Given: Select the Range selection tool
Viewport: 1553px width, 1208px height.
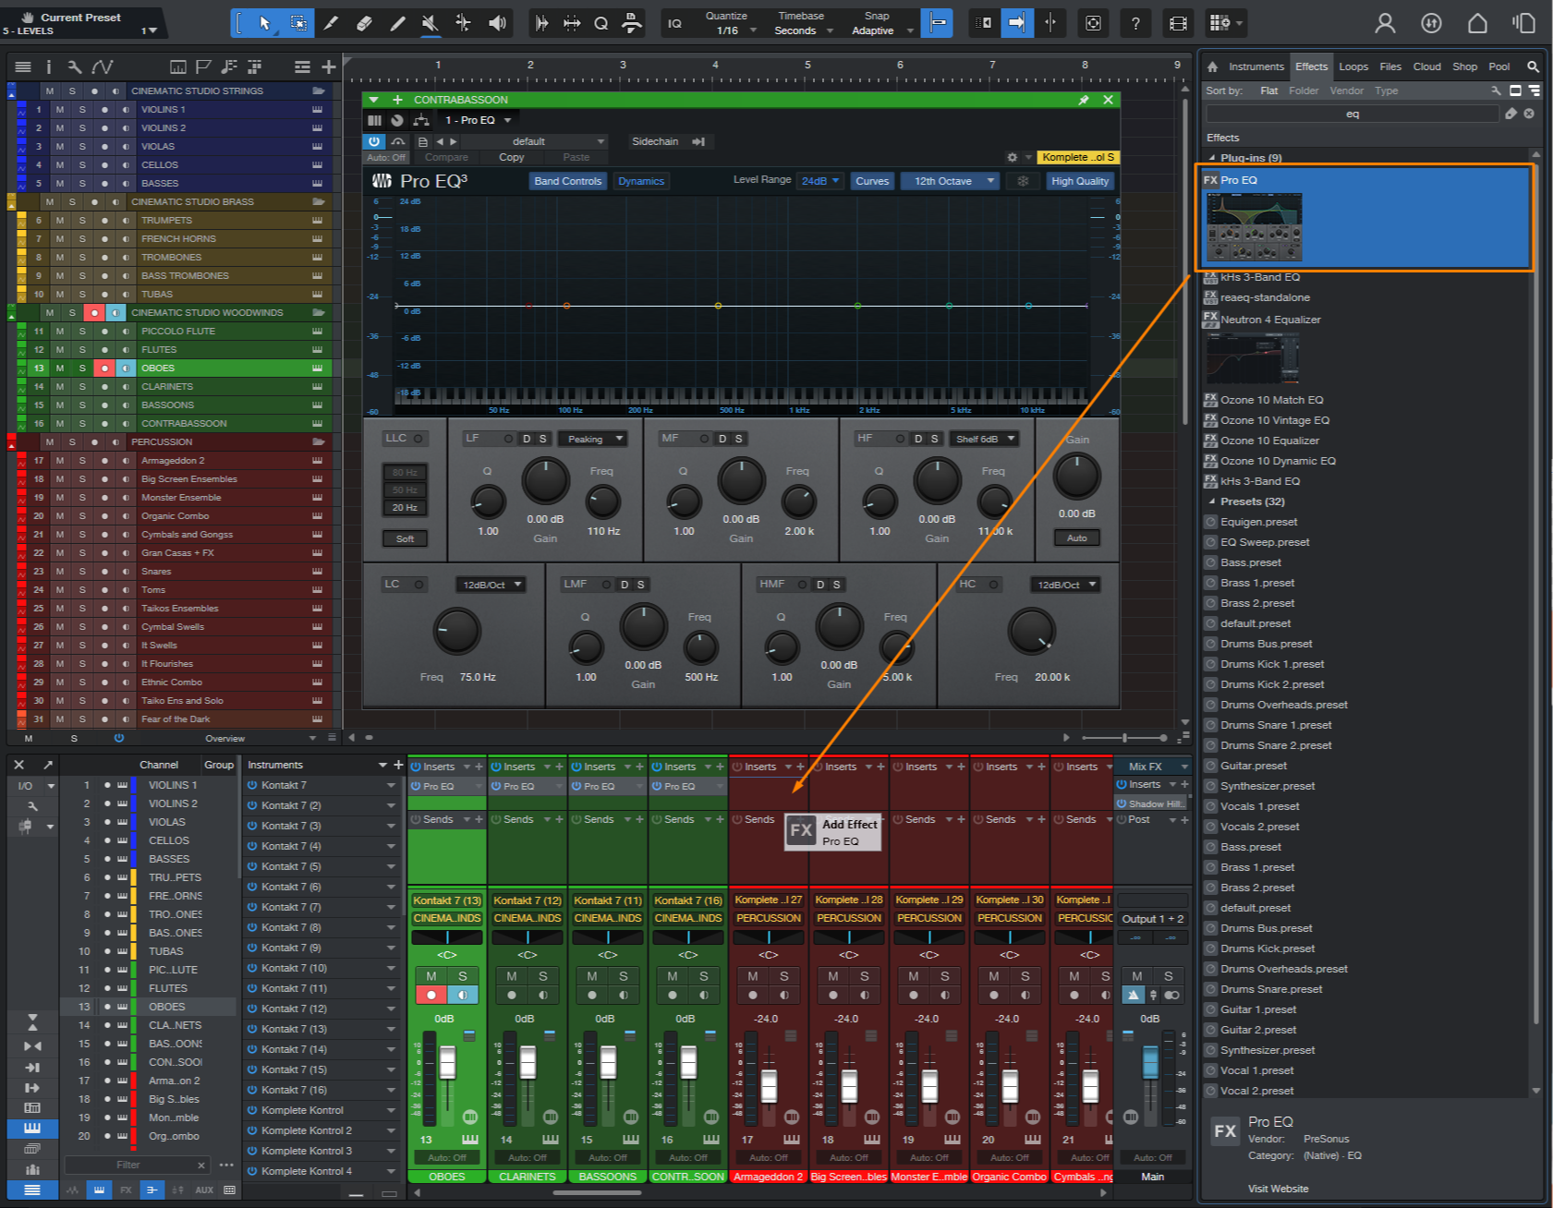Looking at the screenshot, I should (x=298, y=23).
